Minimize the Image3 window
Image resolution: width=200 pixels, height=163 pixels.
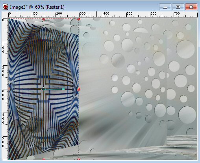[165, 7]
